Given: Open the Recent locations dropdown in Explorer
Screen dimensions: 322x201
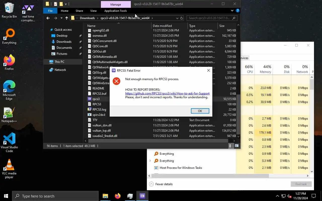Looking at the screenshot, I should click(x=61, y=18).
